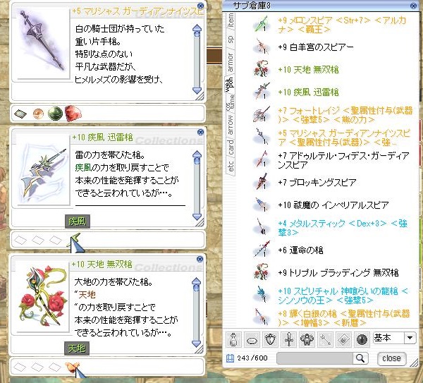Click the green orb in weapon slots
Screen dimensions: 423x383
(x=55, y=114)
